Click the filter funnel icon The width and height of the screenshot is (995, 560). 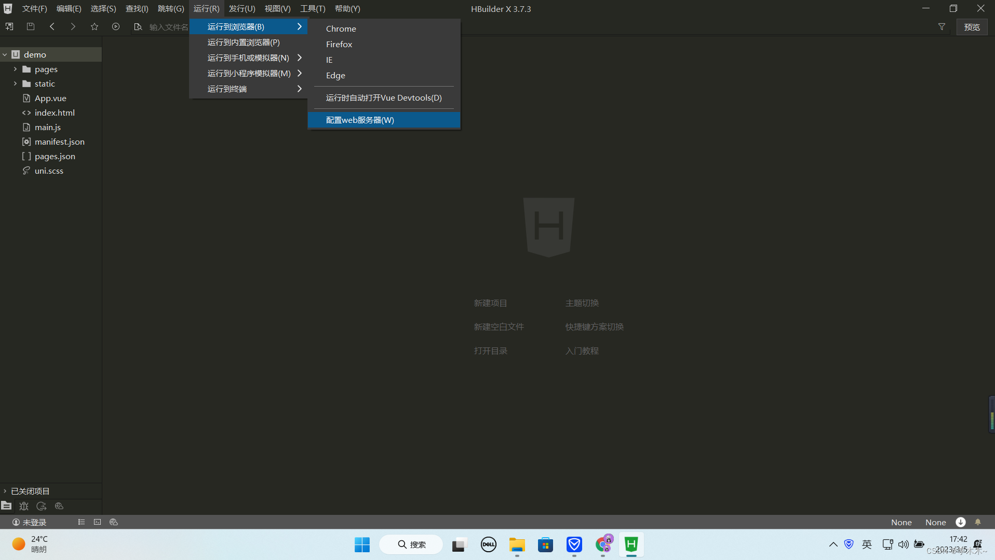942,26
